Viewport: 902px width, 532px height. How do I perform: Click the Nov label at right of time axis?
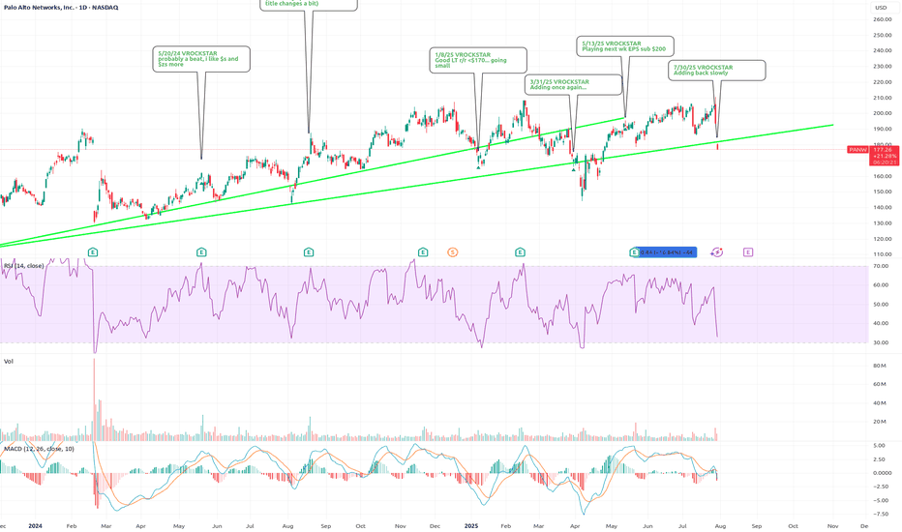(x=831, y=525)
